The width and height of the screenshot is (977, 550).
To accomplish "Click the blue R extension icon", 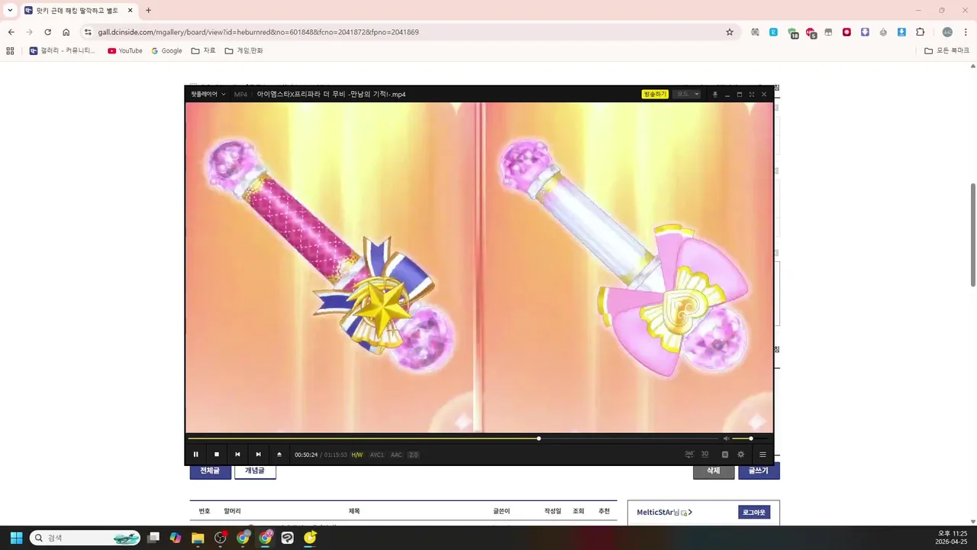I will (x=773, y=32).
